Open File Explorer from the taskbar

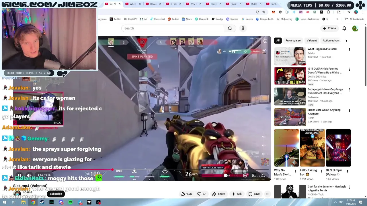(x=23, y=202)
